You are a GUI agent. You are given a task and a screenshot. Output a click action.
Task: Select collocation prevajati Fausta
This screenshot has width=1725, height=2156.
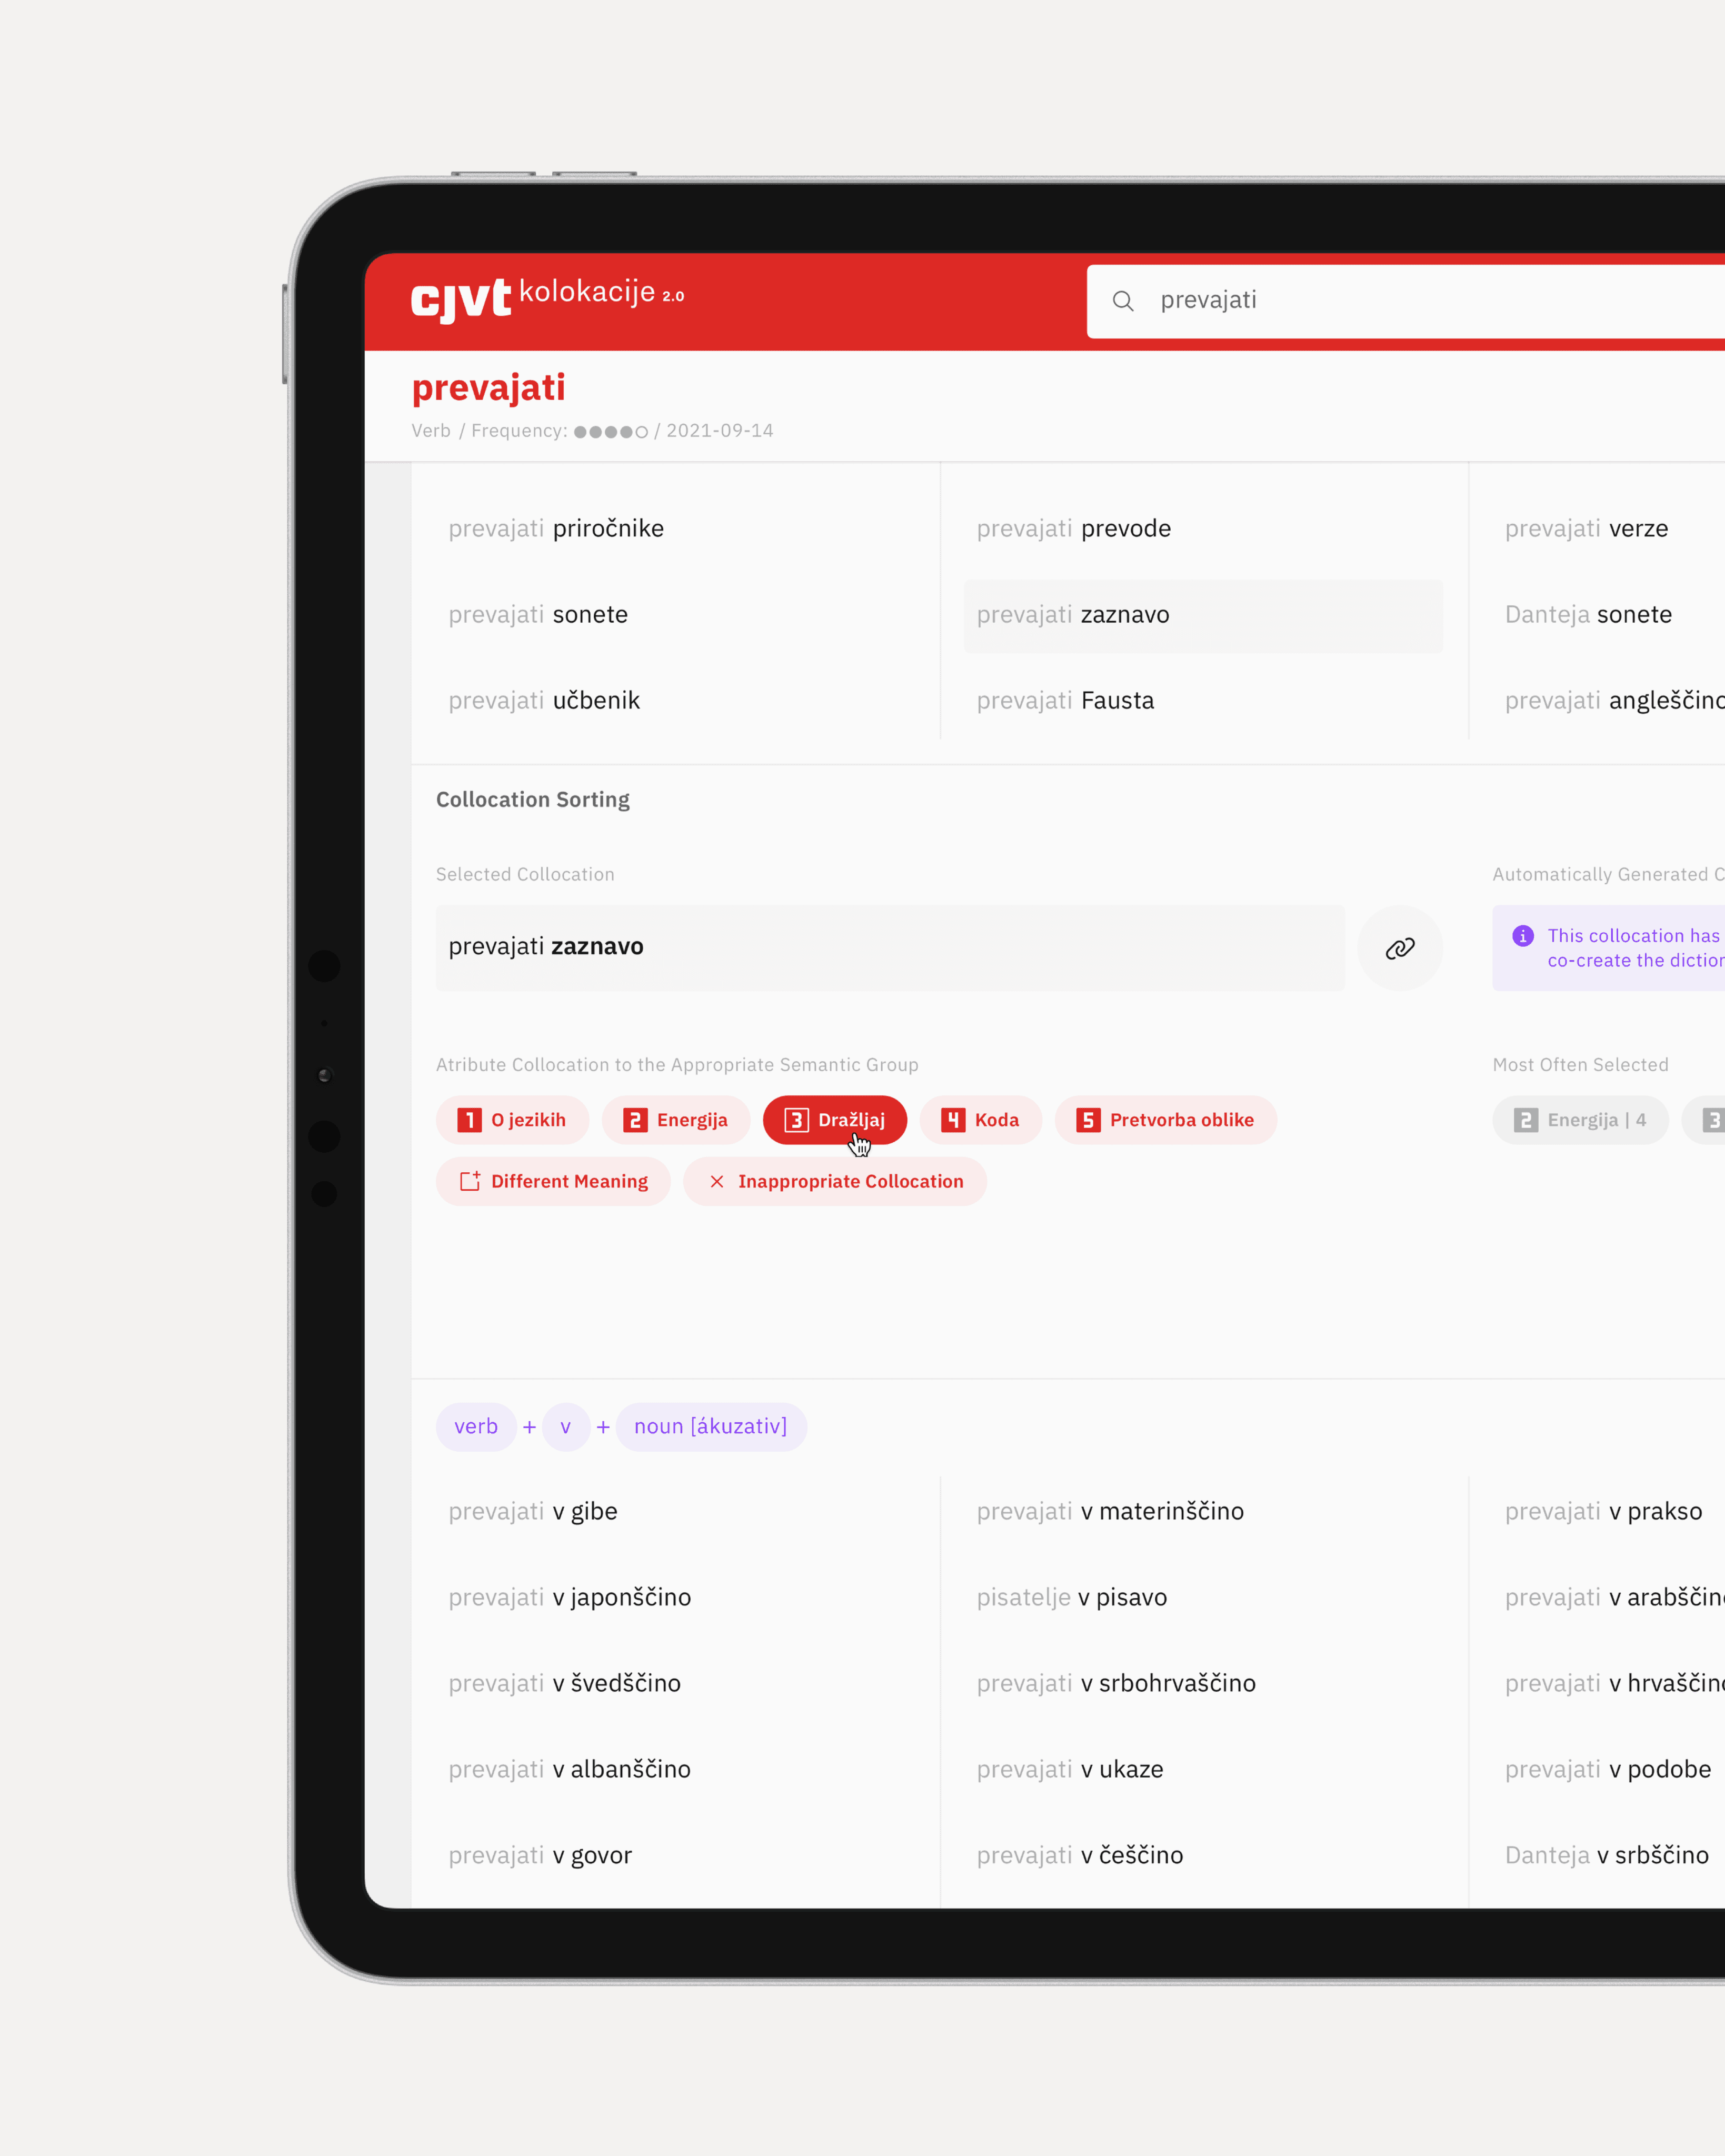(x=1065, y=700)
